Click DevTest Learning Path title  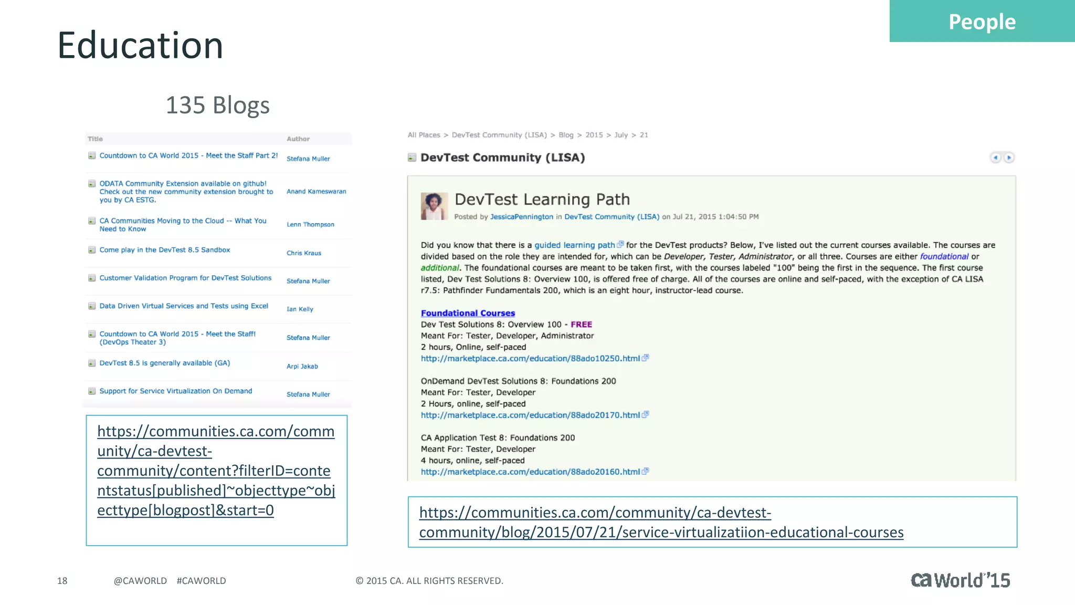(x=542, y=200)
